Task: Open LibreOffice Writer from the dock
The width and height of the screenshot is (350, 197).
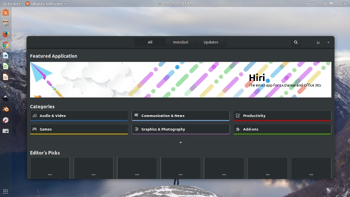Action: 5,55
